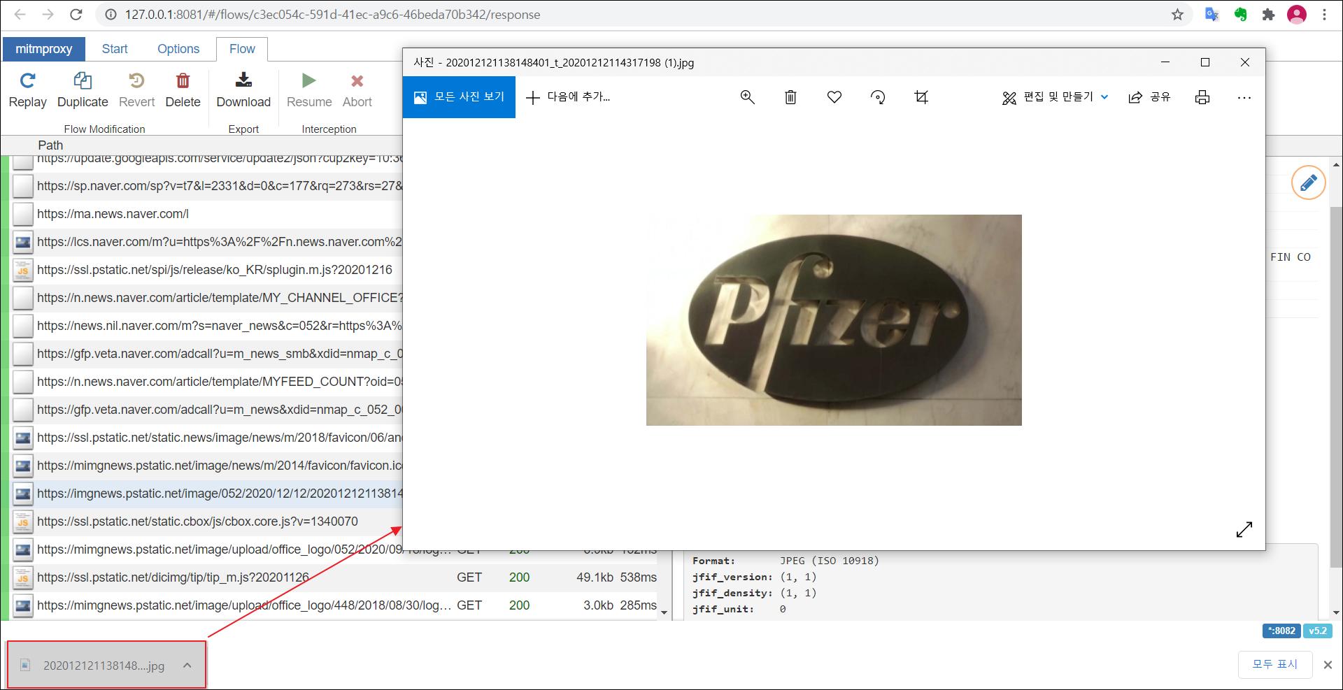Click the print icon in Photos
Image resolution: width=1343 pixels, height=690 pixels.
tap(1202, 97)
